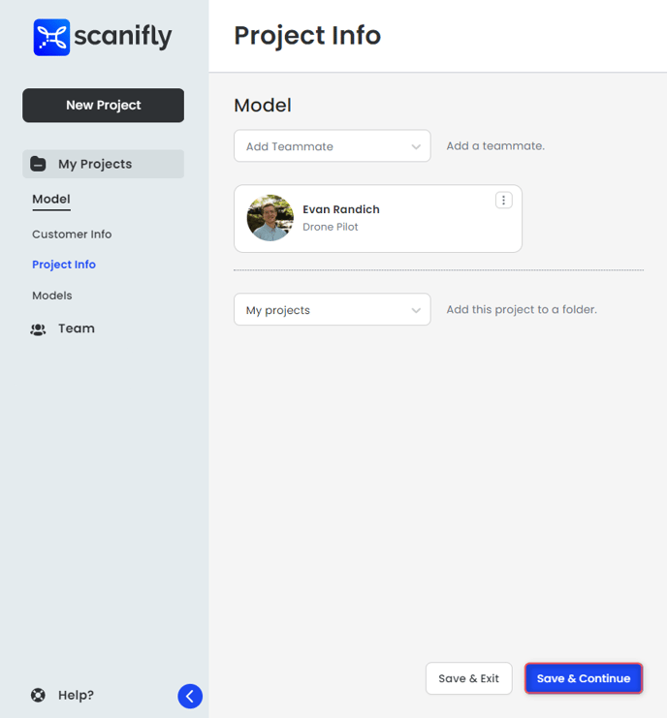The width and height of the screenshot is (667, 718).
Task: Go to the Customer Info step
Action: pos(72,234)
